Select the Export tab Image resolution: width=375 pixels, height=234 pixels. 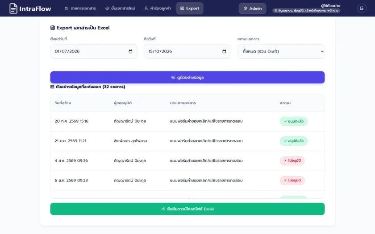click(190, 8)
